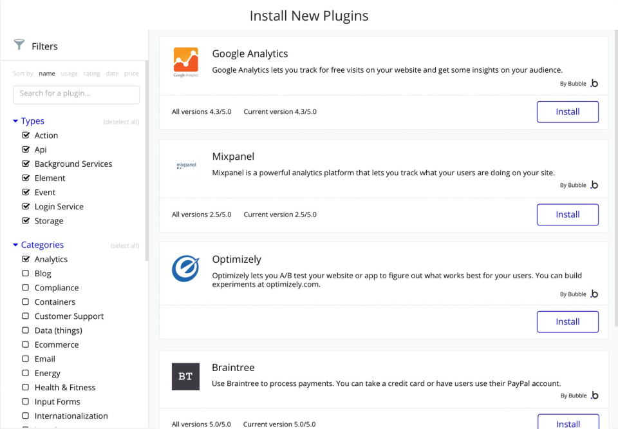This screenshot has width=618, height=429.
Task: Focus the Search for a plugin field
Action: coord(76,94)
